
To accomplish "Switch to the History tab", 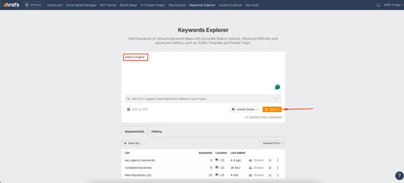I will [157, 131].
